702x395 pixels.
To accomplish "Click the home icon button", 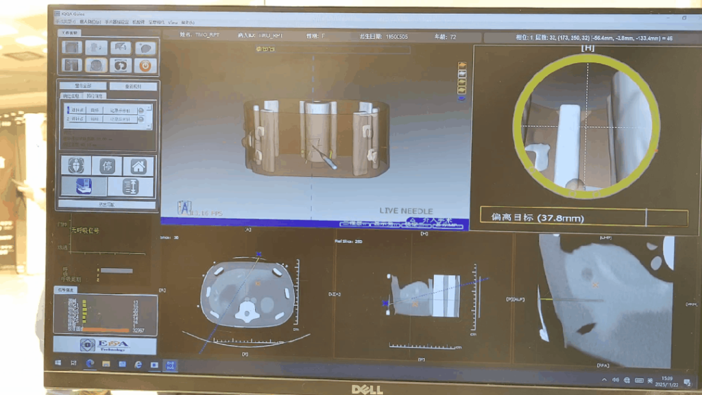I will click(x=138, y=166).
